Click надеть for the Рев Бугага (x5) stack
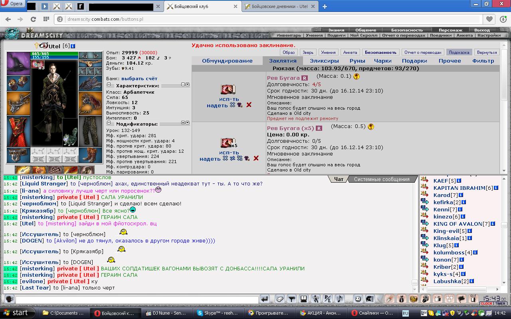511x319 pixels. pyautogui.click(x=210, y=159)
